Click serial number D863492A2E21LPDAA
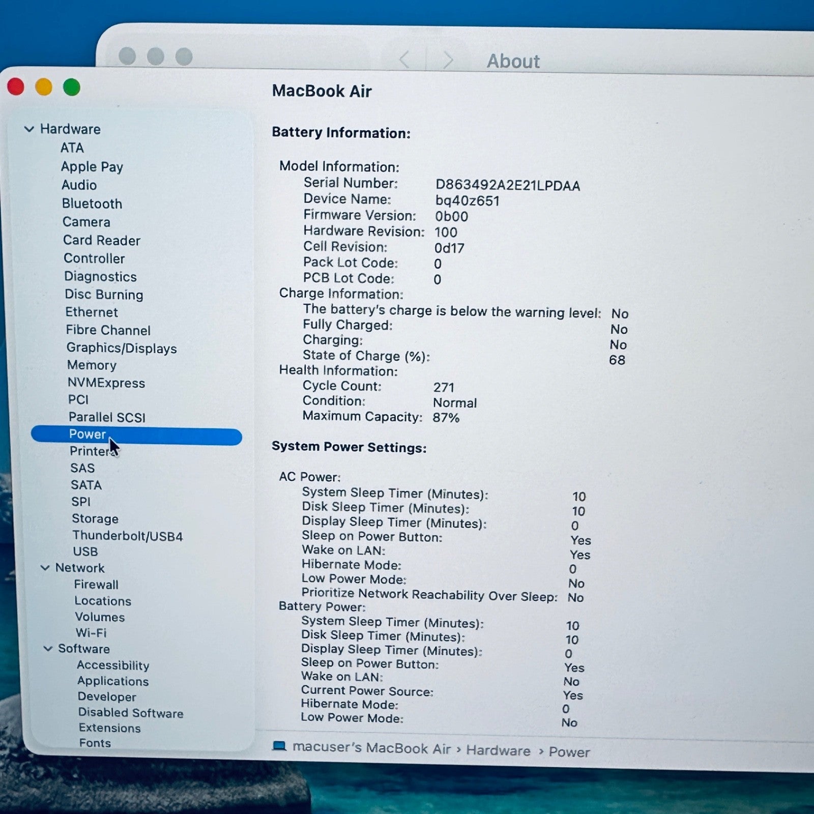This screenshot has width=814, height=814. [508, 185]
